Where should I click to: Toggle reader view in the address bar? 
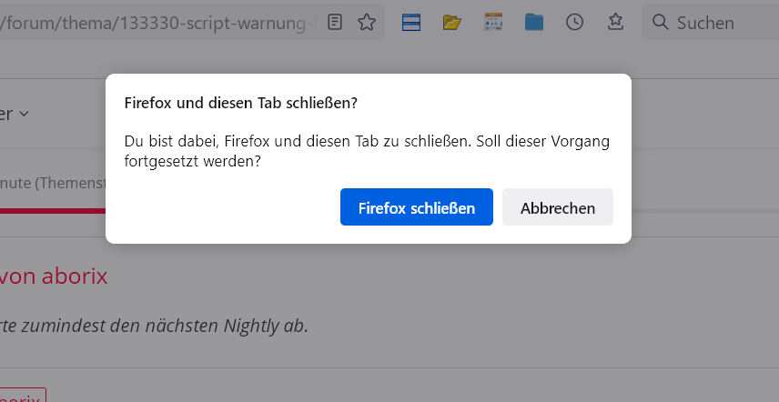coord(335,22)
